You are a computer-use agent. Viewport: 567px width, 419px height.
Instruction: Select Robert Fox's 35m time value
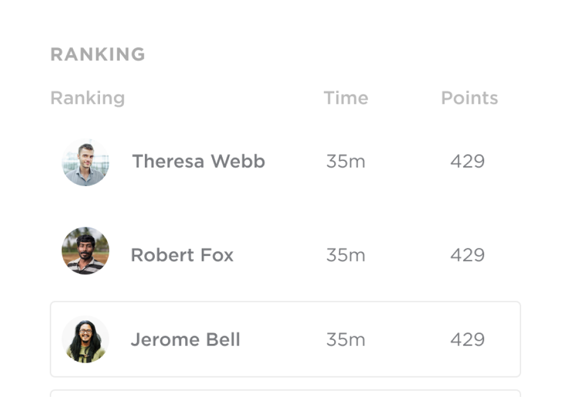point(346,255)
